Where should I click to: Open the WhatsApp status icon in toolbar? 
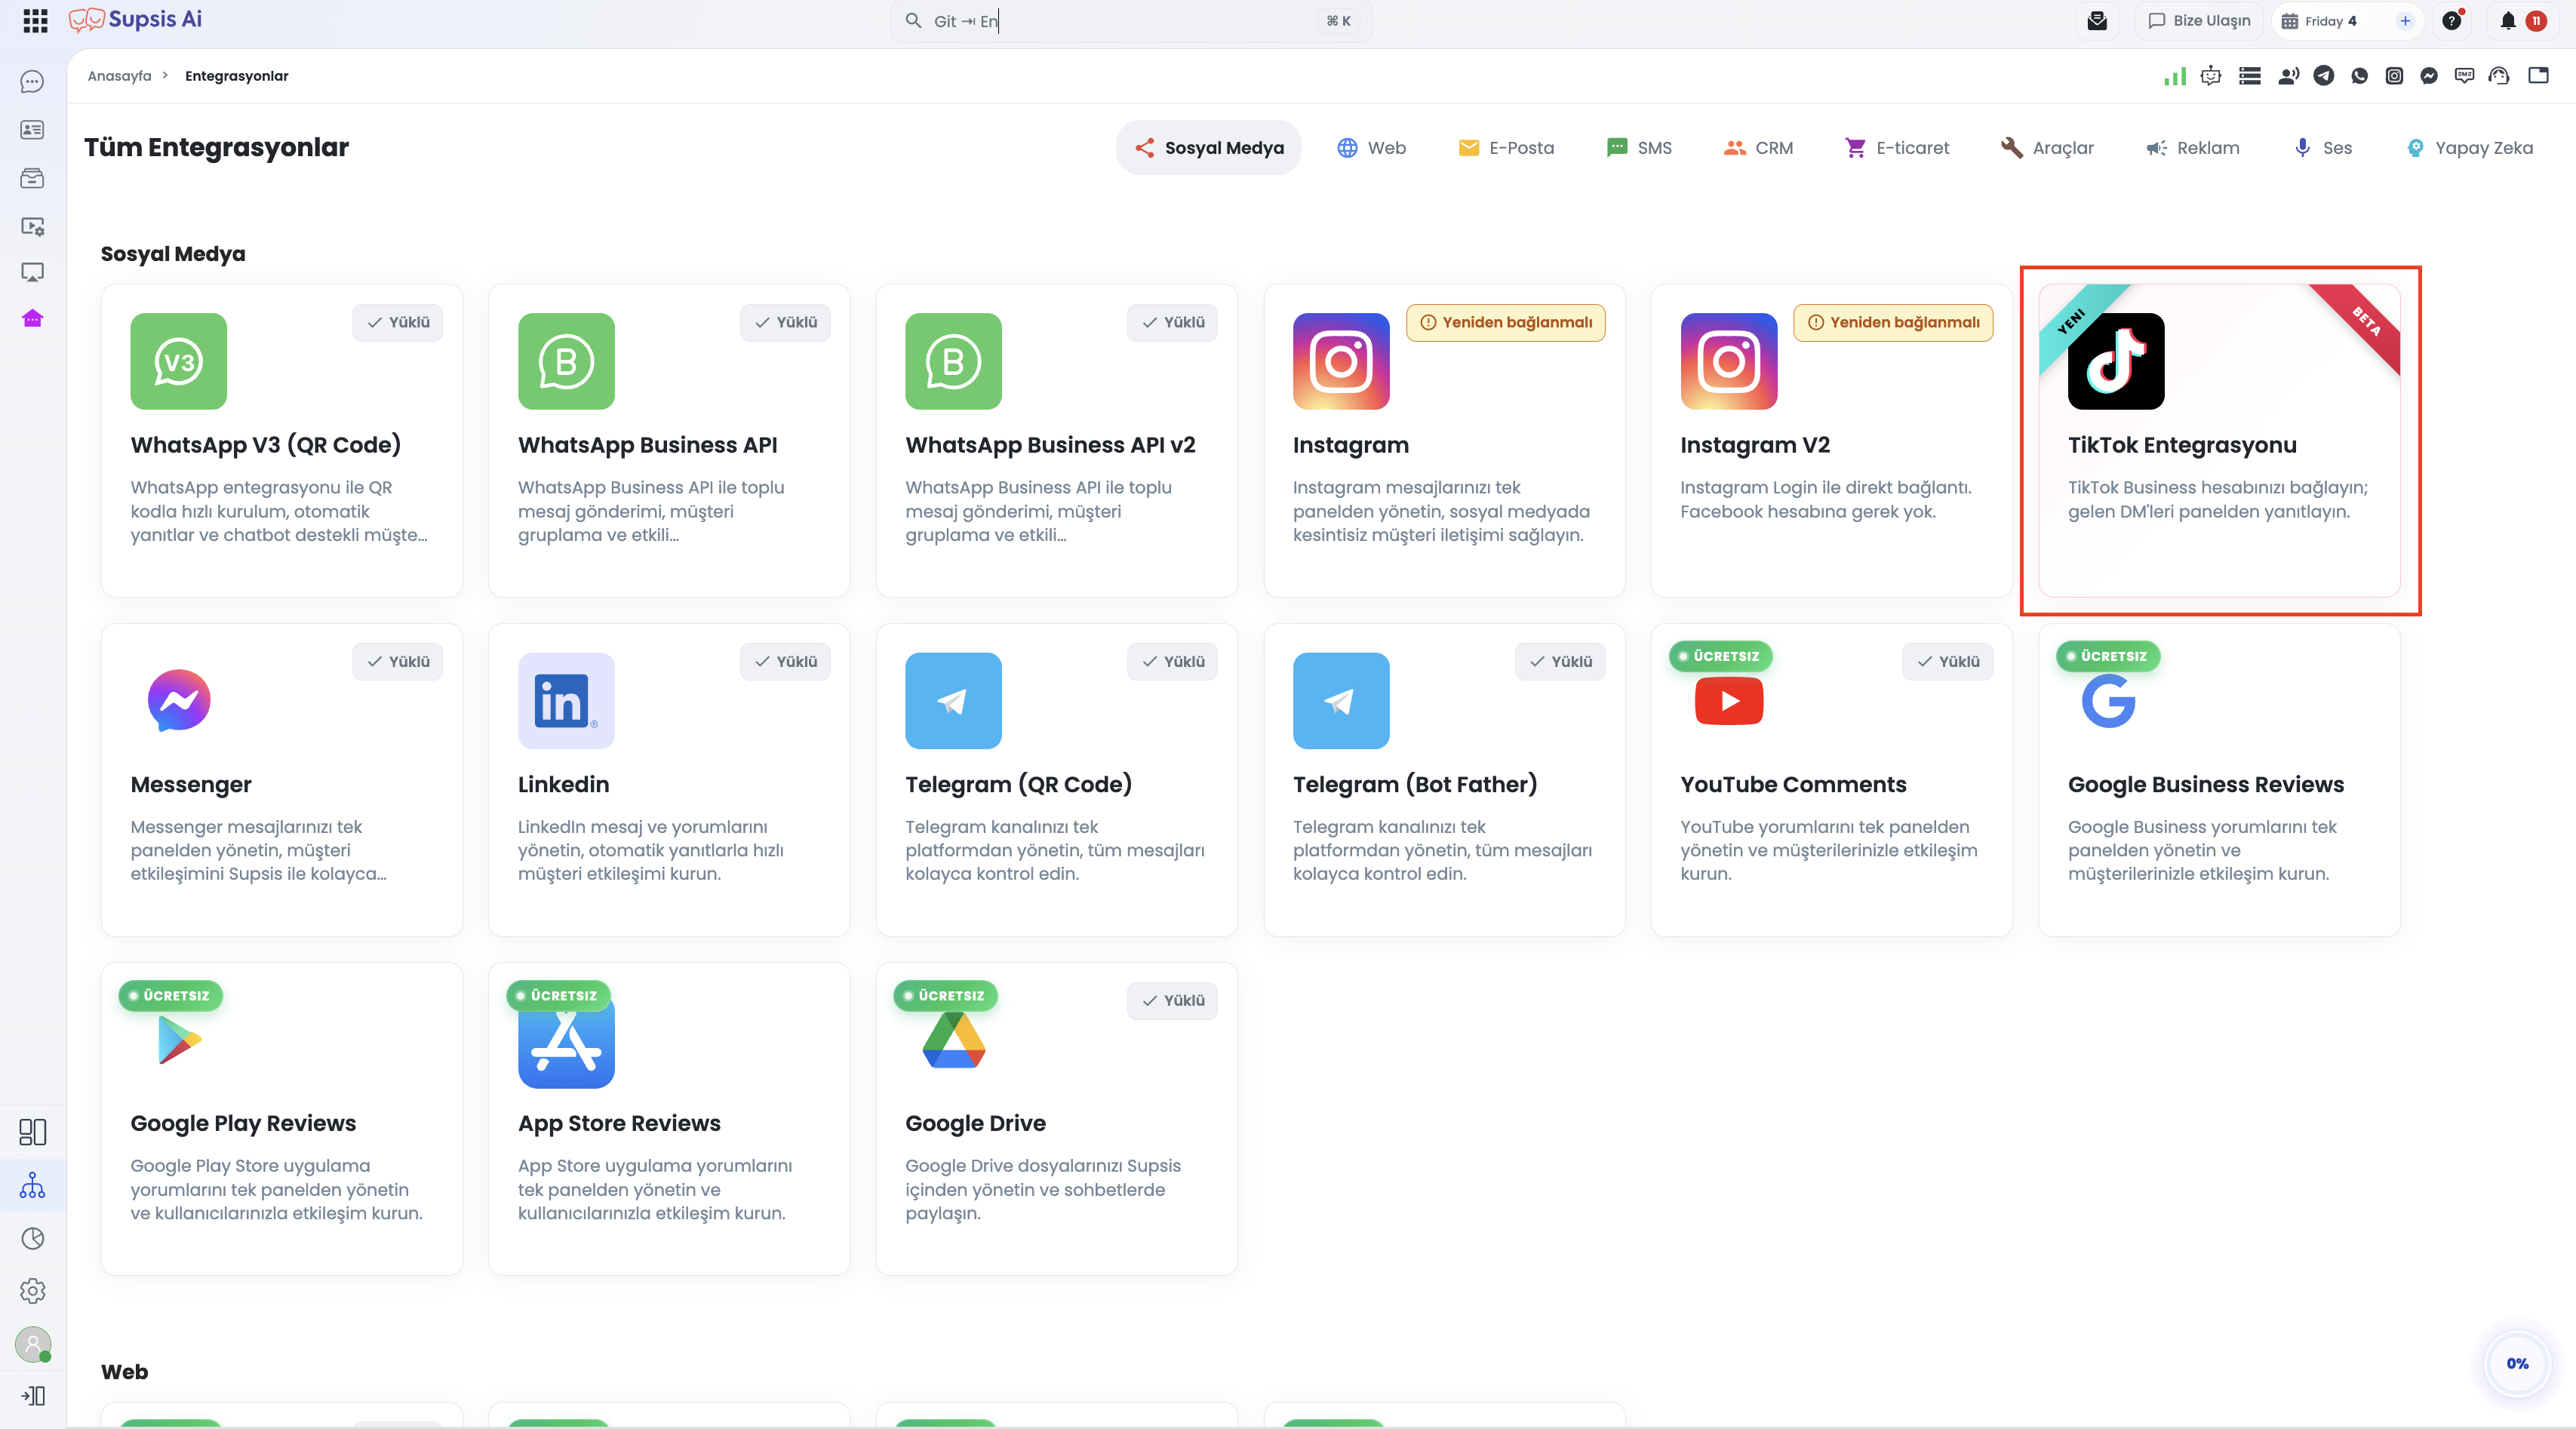(2360, 76)
